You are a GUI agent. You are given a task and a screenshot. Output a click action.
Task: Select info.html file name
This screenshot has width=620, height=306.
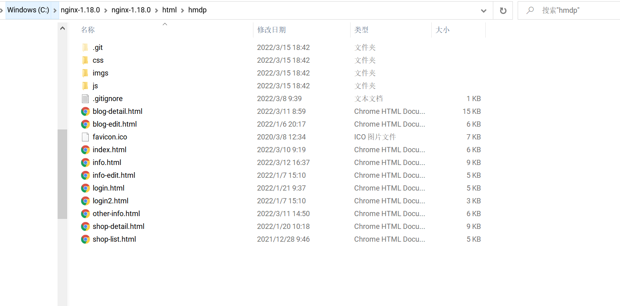coord(107,163)
